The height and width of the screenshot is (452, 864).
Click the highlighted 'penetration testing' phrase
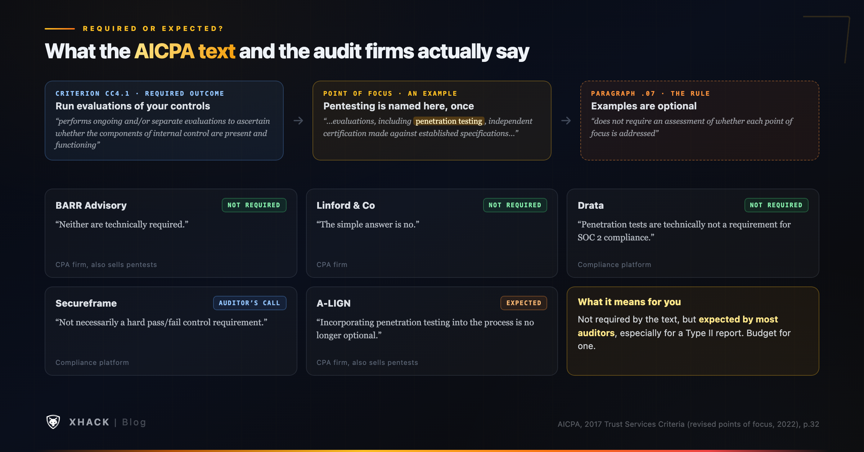coord(449,121)
